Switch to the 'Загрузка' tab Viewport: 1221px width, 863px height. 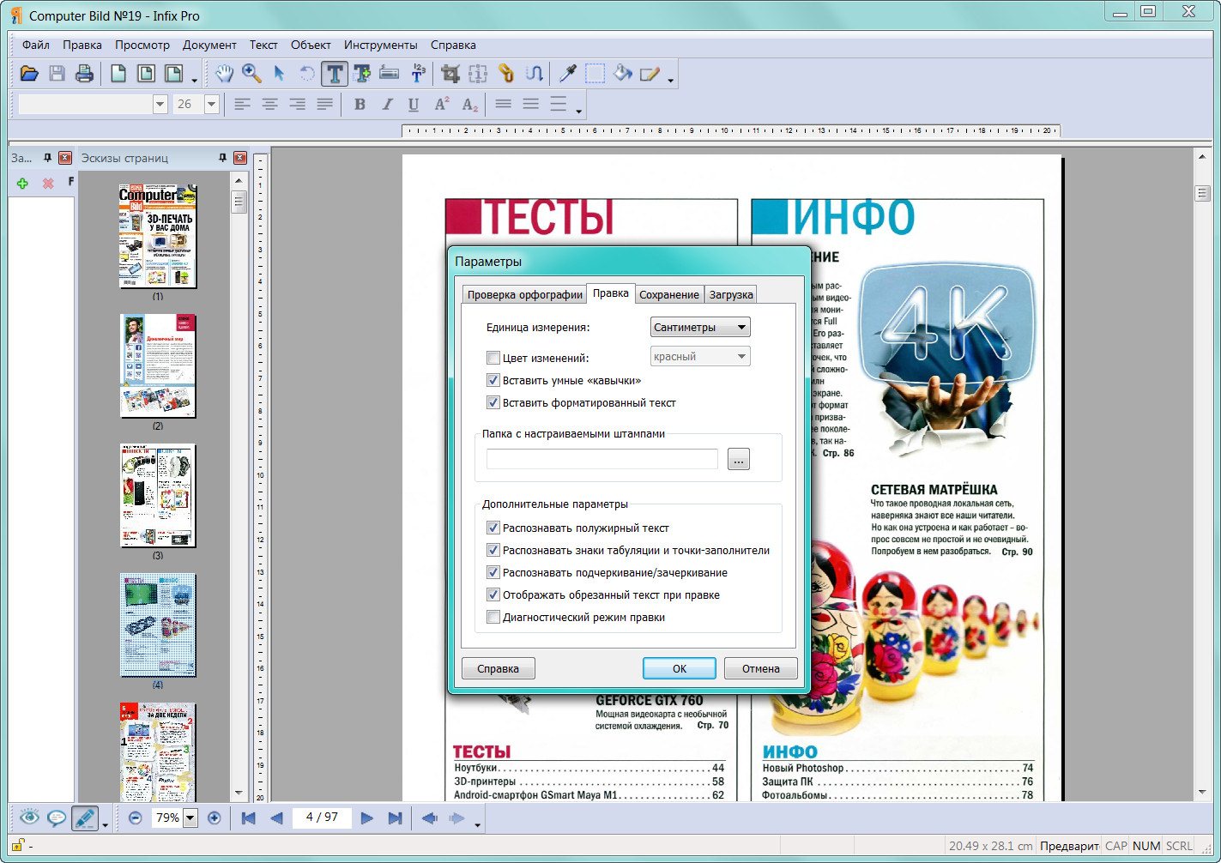coord(731,294)
